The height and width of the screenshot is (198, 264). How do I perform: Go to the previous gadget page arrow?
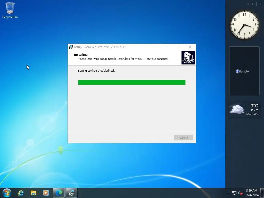pos(248,4)
